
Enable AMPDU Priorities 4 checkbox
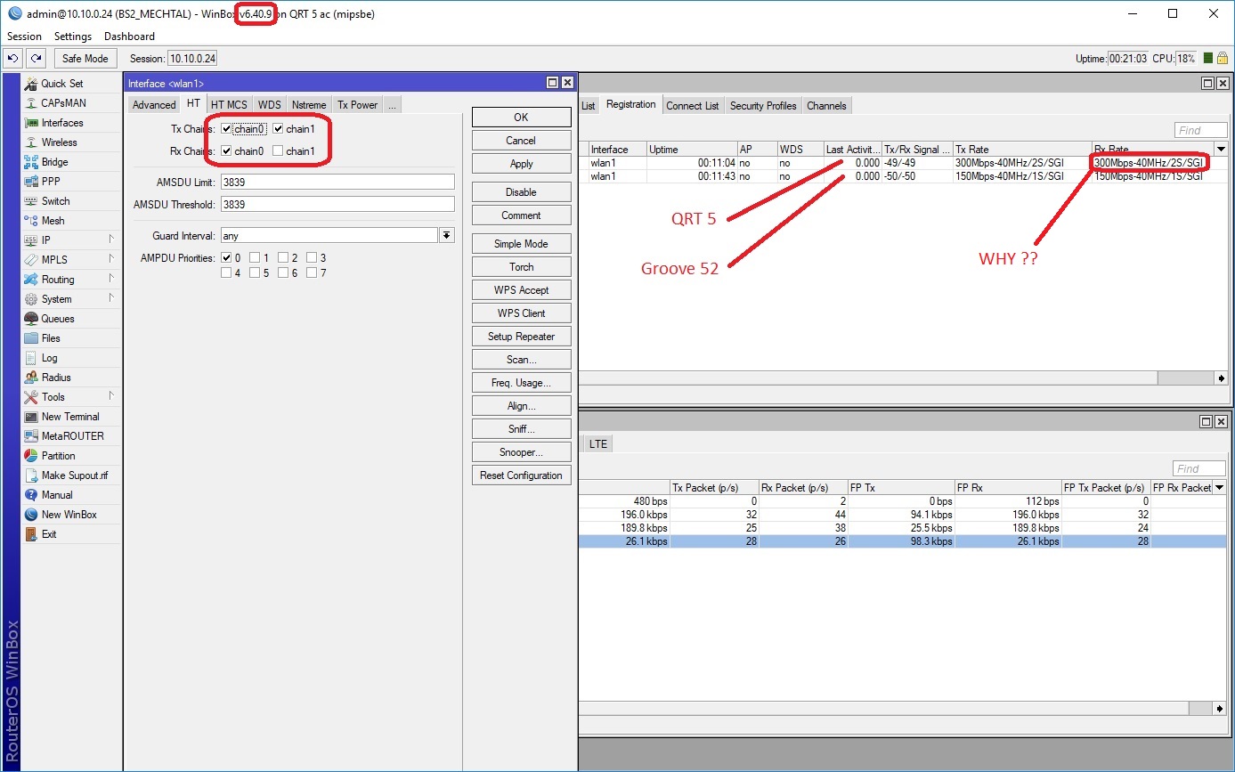(x=226, y=272)
